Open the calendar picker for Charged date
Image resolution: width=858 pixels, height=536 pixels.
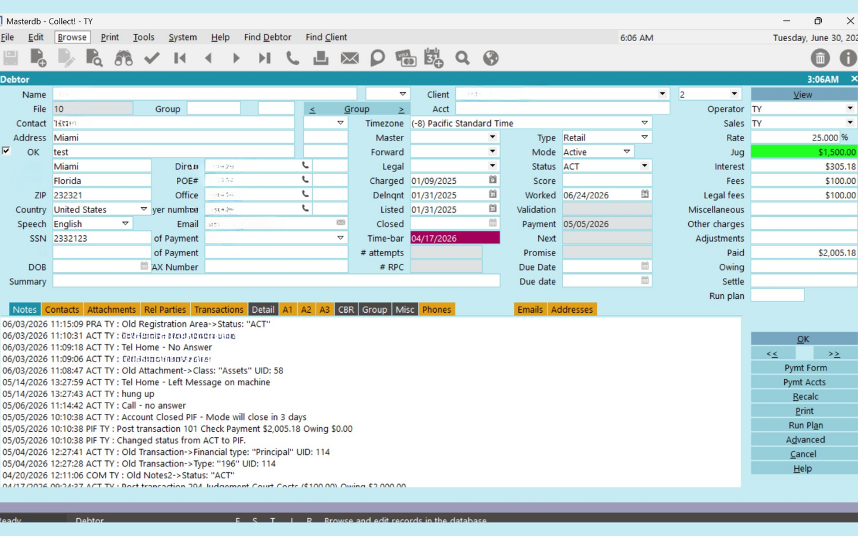493,180
